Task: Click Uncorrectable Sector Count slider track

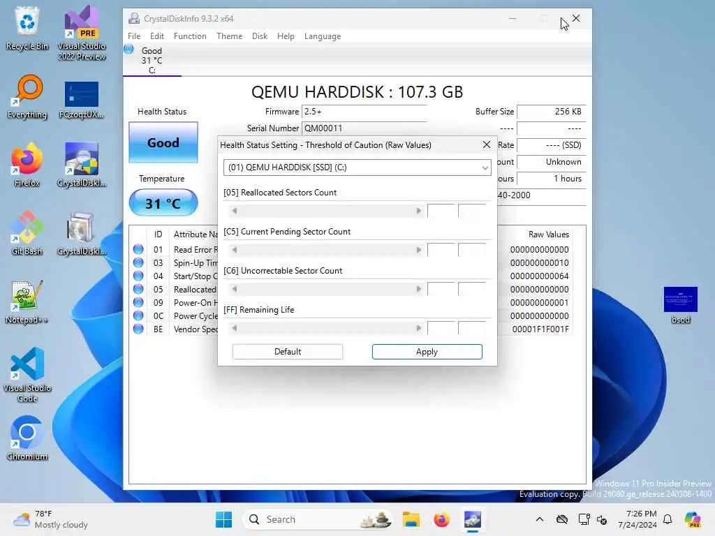Action: pos(327,289)
